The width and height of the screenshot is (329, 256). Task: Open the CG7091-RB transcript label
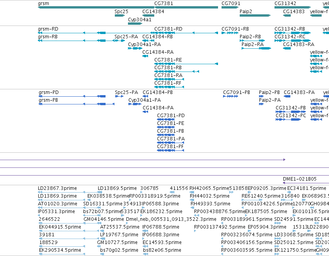coord(235,29)
